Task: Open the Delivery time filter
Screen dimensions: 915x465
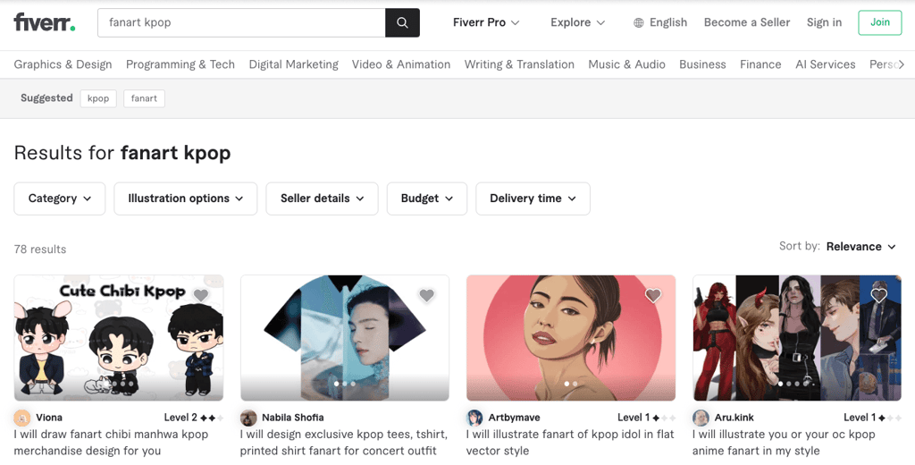Action: point(533,199)
